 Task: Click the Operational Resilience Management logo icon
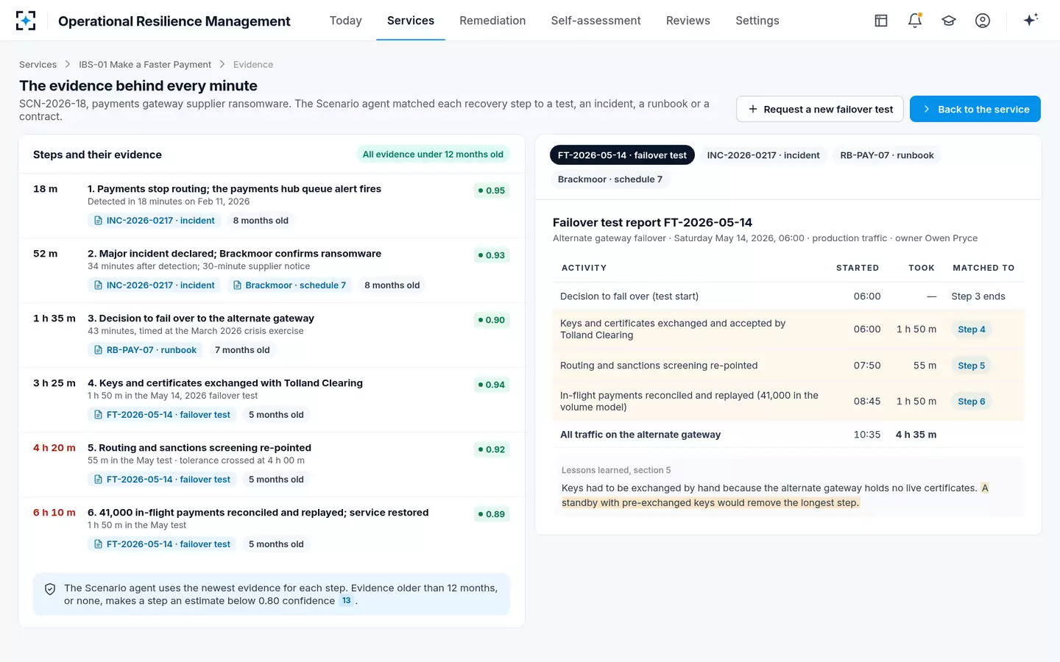point(26,21)
